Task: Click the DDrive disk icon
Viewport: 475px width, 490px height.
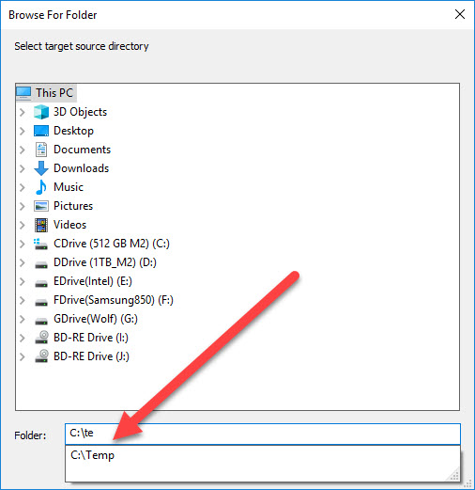Action: 41,265
